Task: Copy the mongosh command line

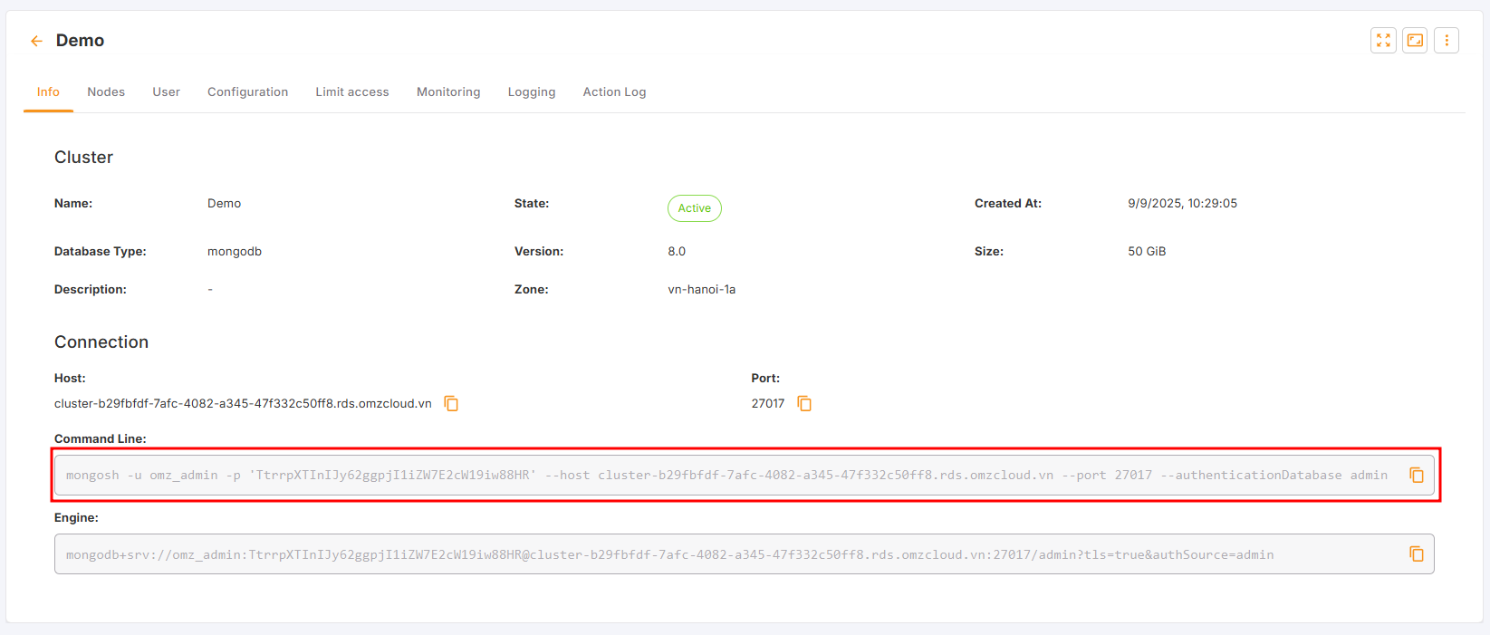Action: 1417,476
